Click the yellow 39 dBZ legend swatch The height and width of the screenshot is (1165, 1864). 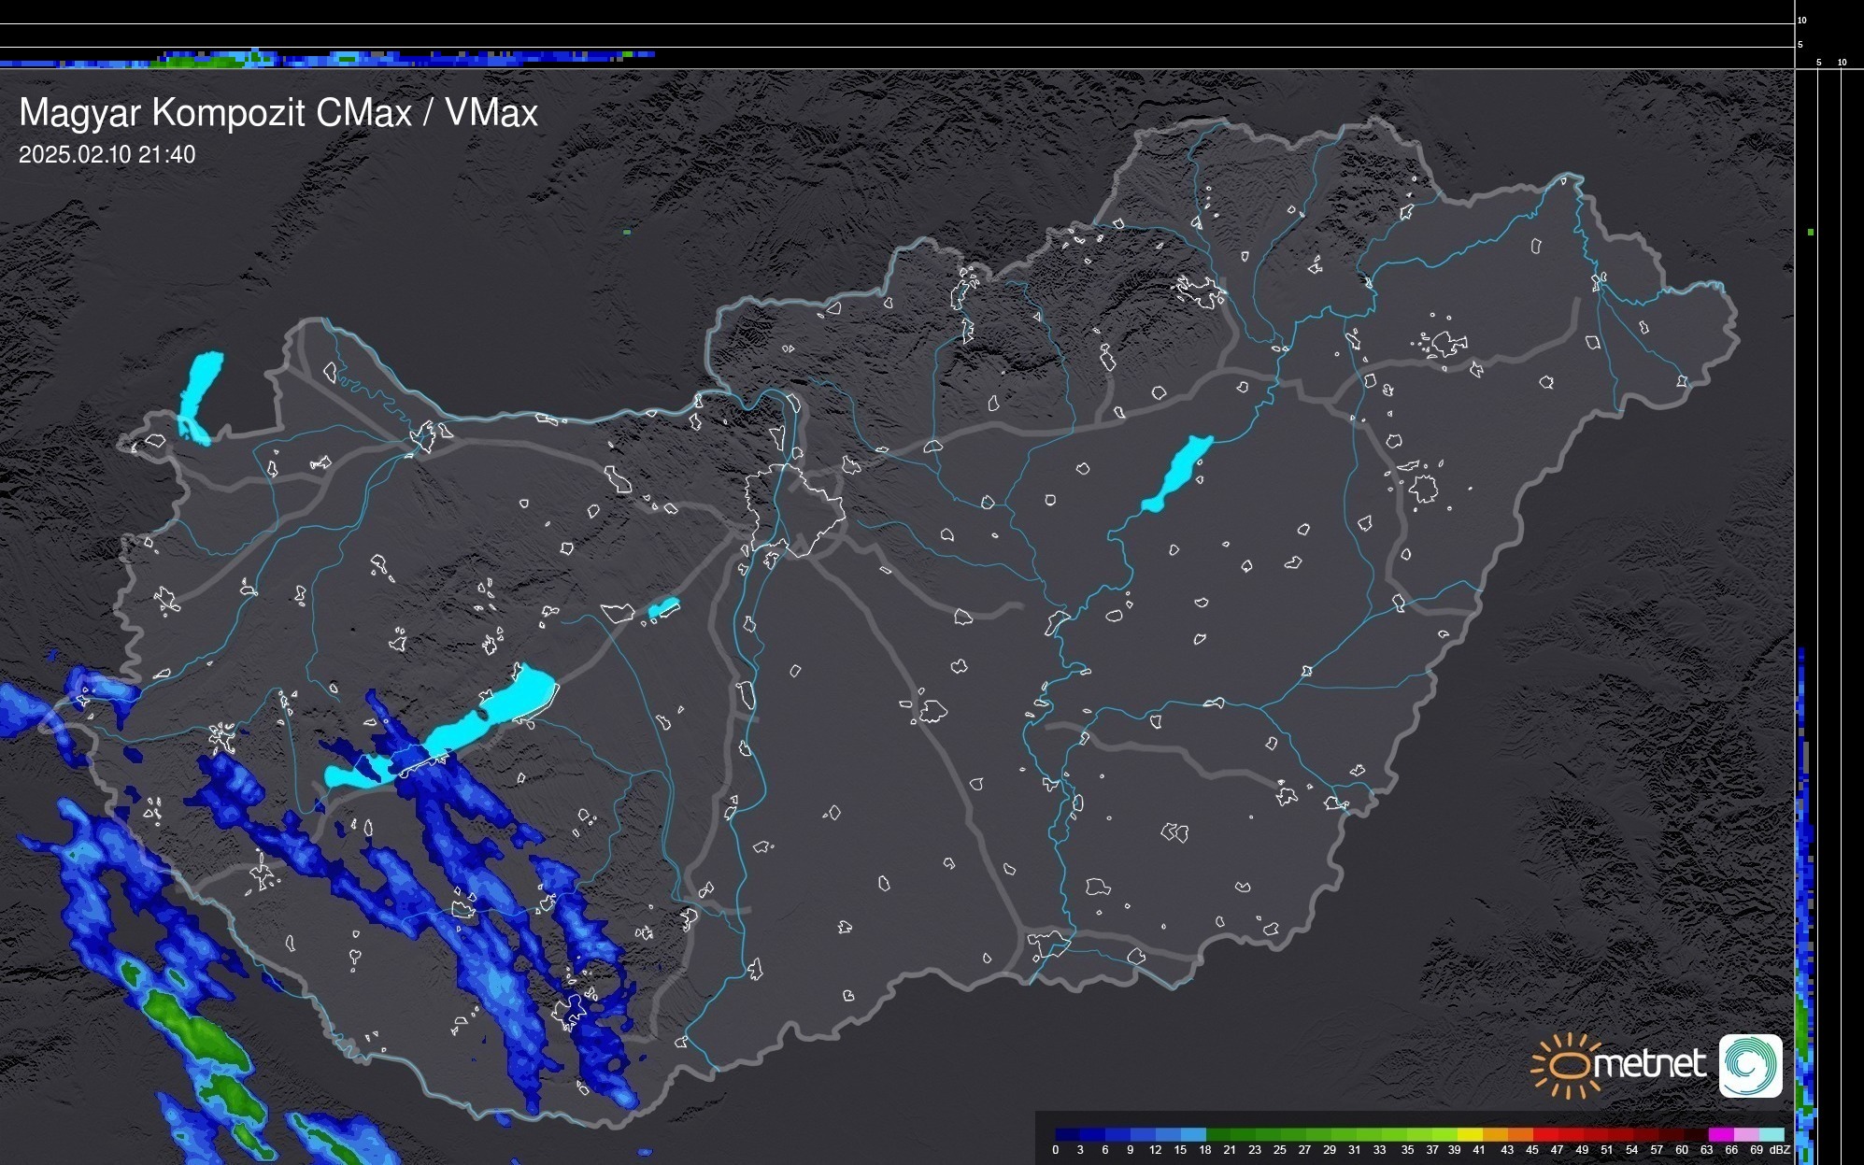click(x=1470, y=1134)
